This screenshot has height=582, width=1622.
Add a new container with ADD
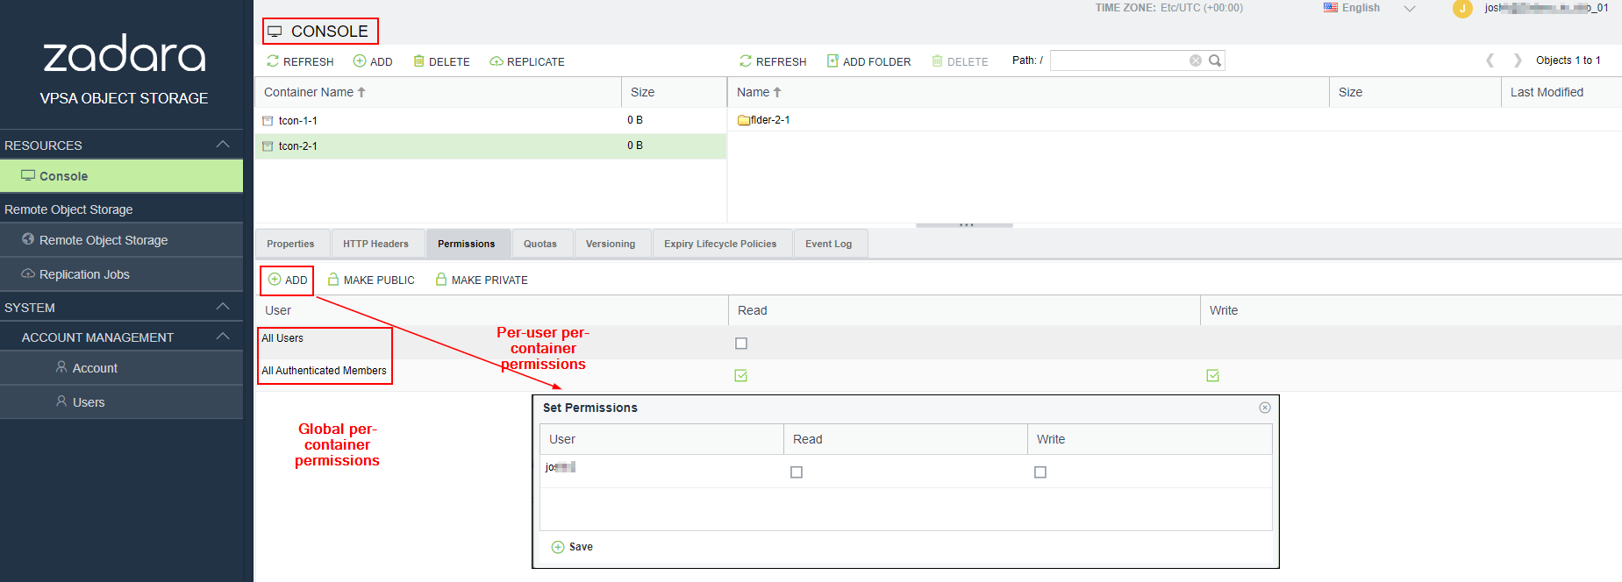(373, 61)
